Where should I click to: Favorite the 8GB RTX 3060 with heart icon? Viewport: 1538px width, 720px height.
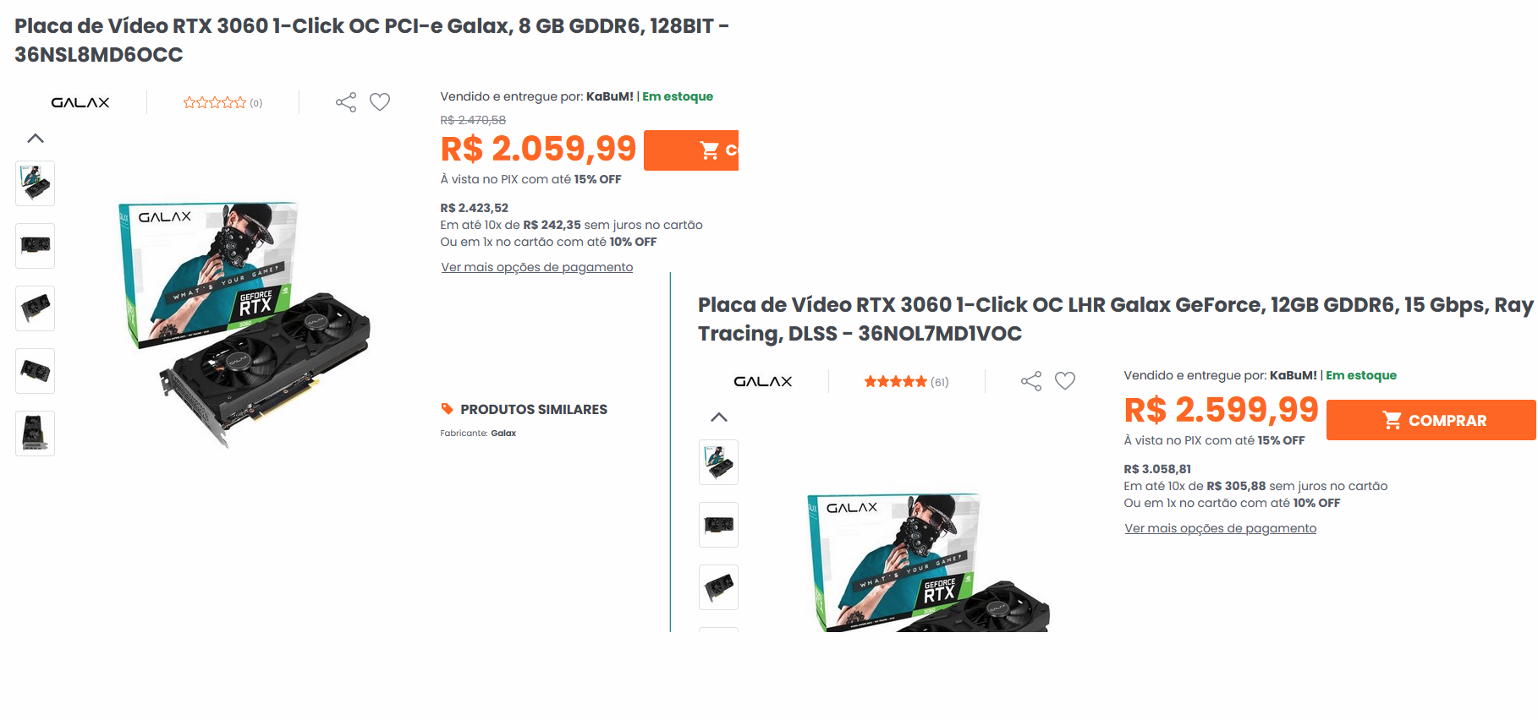click(380, 102)
